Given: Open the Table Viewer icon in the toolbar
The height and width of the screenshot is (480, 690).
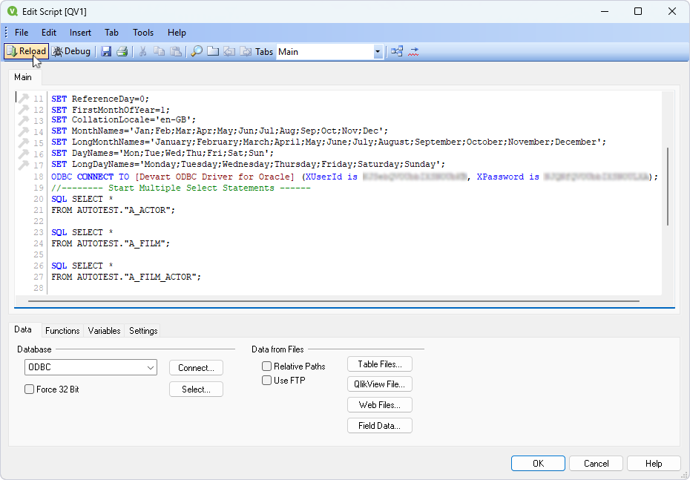Looking at the screenshot, I should point(397,51).
